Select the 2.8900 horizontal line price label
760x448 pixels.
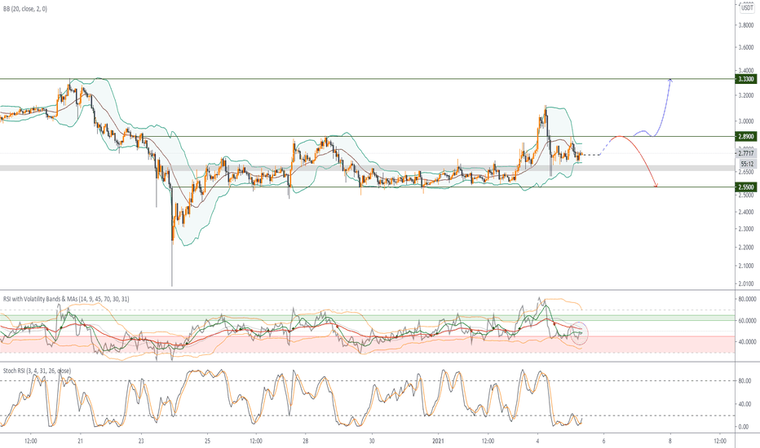click(745, 137)
